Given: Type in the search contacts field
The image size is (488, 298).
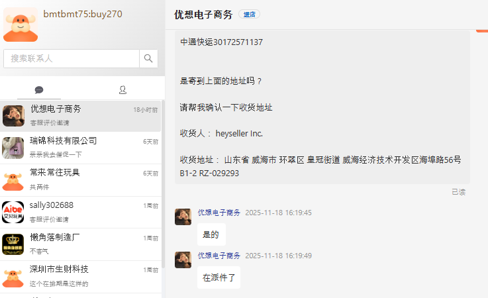Looking at the screenshot, I should coord(72,58).
